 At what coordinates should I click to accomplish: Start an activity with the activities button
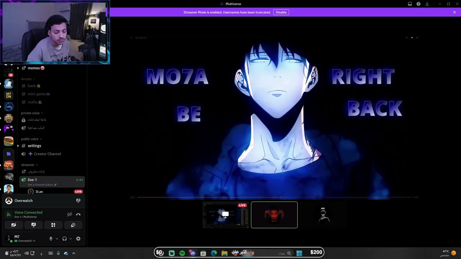(x=53, y=225)
